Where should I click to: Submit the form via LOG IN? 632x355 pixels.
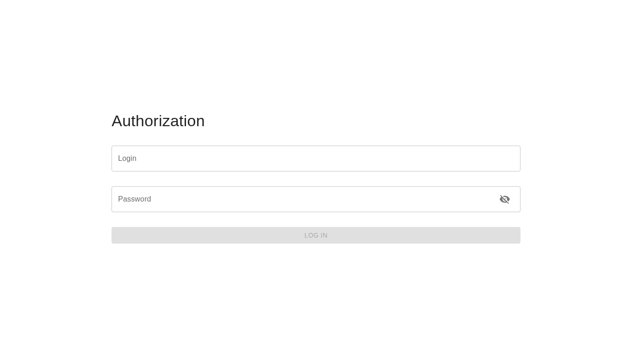click(x=316, y=235)
